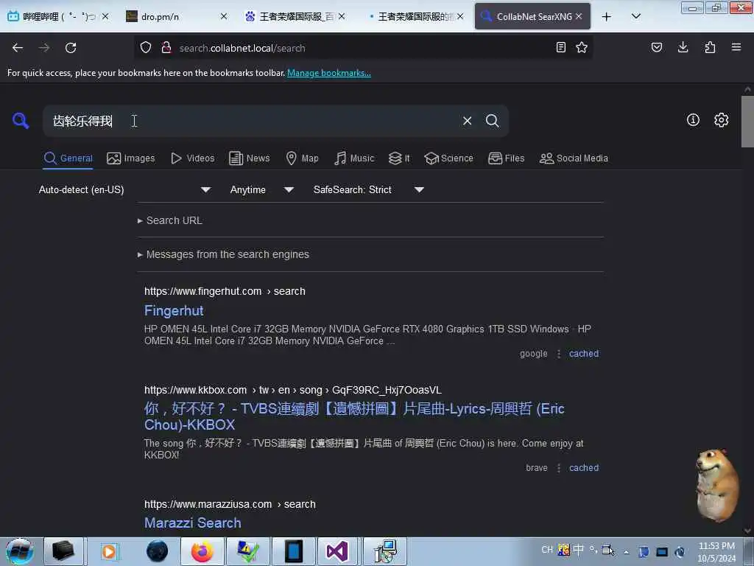Switch to the News category tab

pos(249,158)
